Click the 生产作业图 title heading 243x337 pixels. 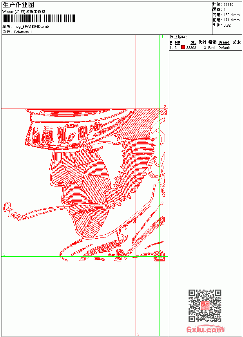[x=18, y=5]
